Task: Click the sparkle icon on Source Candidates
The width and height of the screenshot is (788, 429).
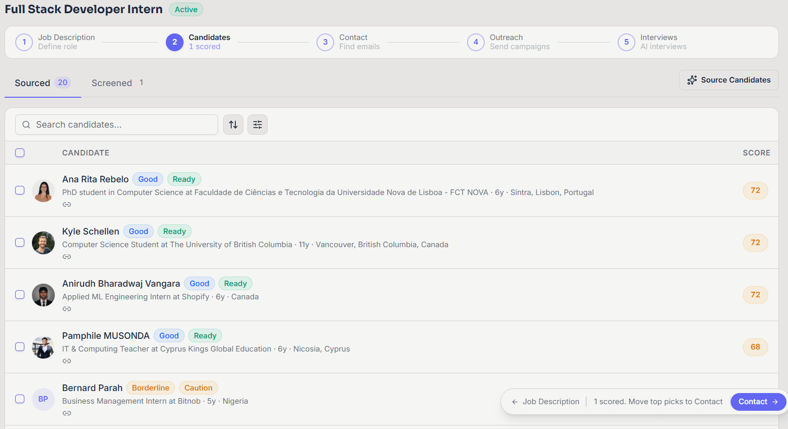Action: (x=692, y=80)
